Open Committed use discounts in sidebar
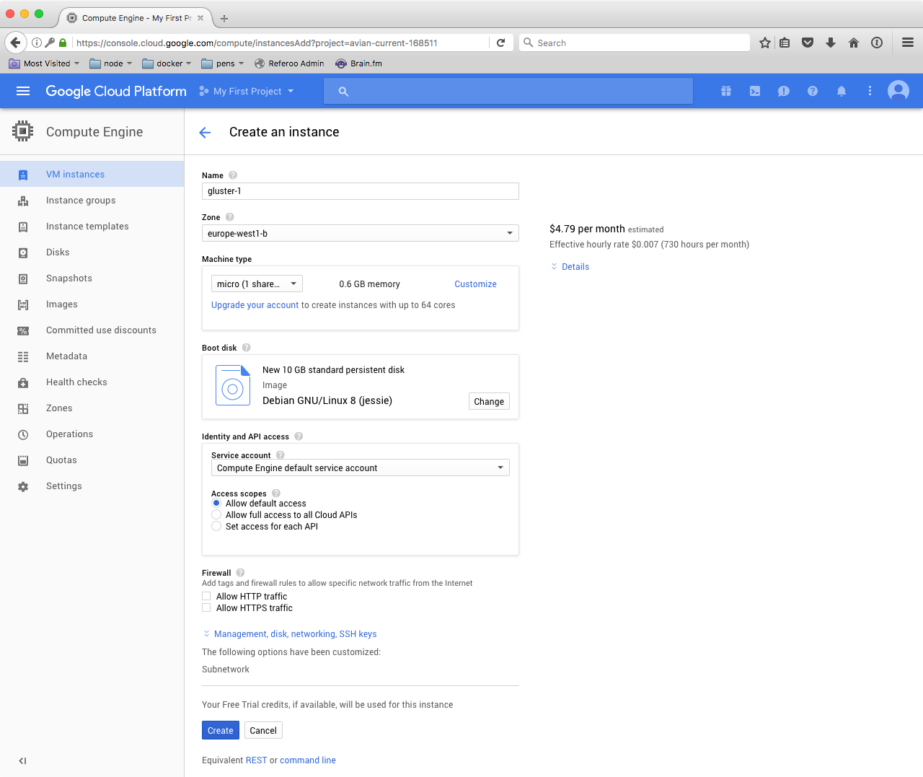Viewport: 923px width, 777px height. [92, 330]
